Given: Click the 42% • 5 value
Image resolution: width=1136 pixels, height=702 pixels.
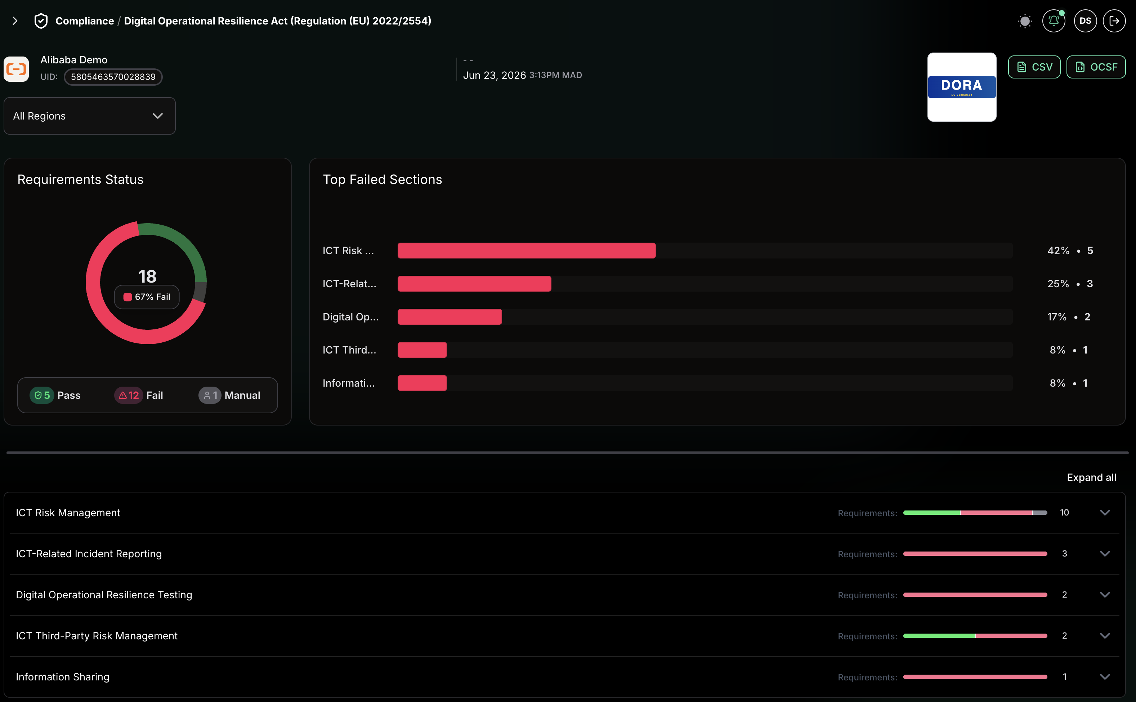Looking at the screenshot, I should click(1070, 251).
